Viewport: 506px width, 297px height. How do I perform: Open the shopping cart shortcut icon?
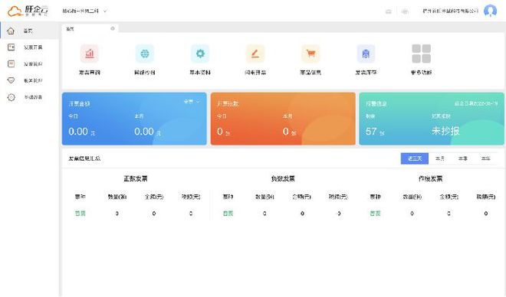310,54
